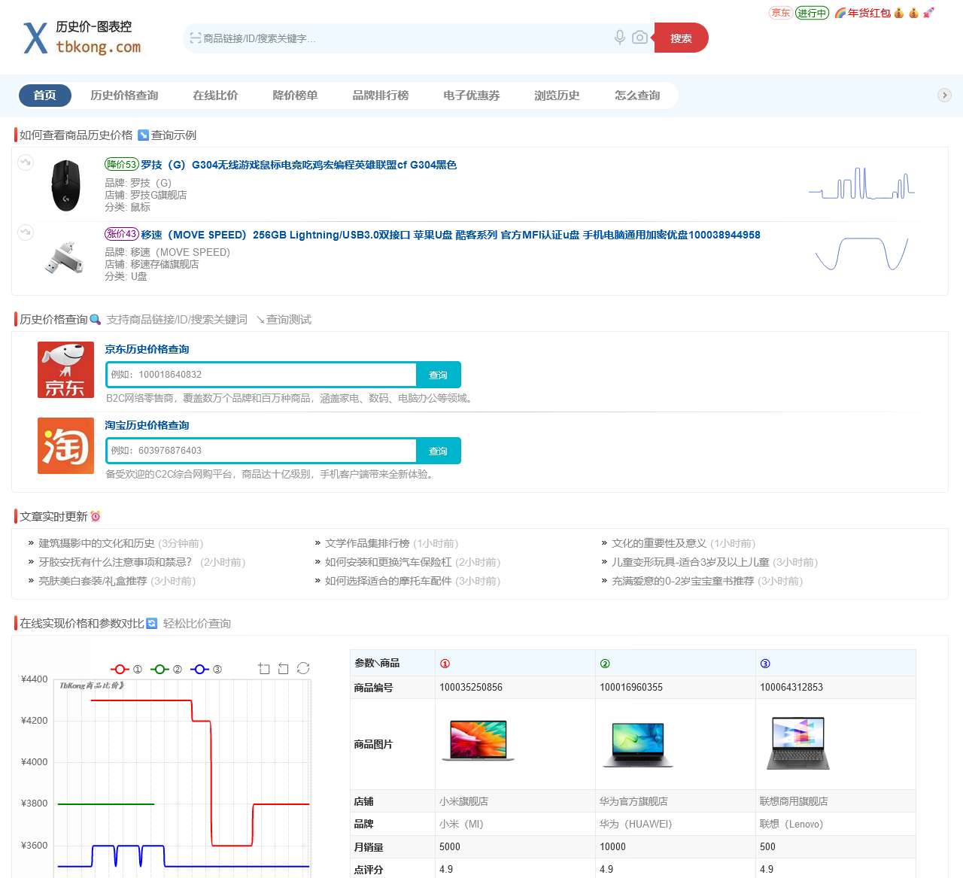Click the Taobao 淘 logo icon
Screen dimensions: 963x878
point(65,445)
